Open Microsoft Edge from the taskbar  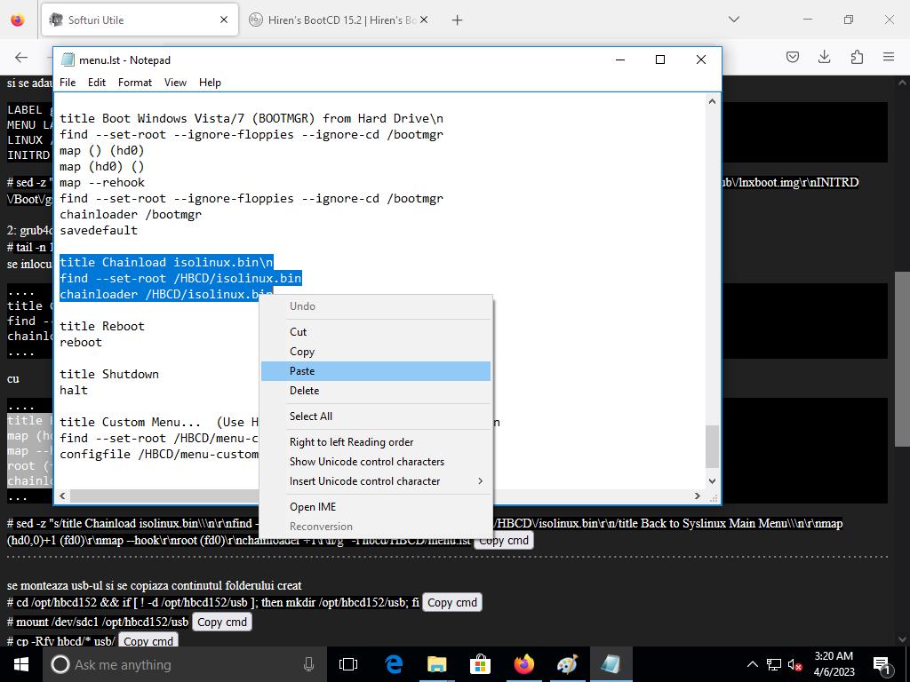tap(393, 664)
